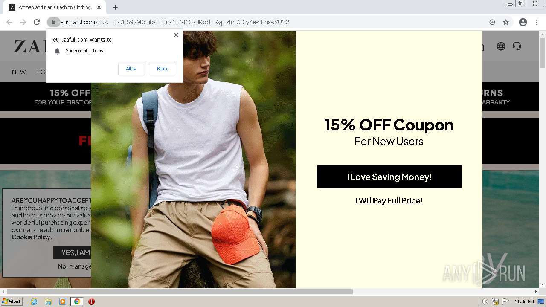Decline with I Will Pay Full Price
The image size is (546, 307).
click(389, 201)
